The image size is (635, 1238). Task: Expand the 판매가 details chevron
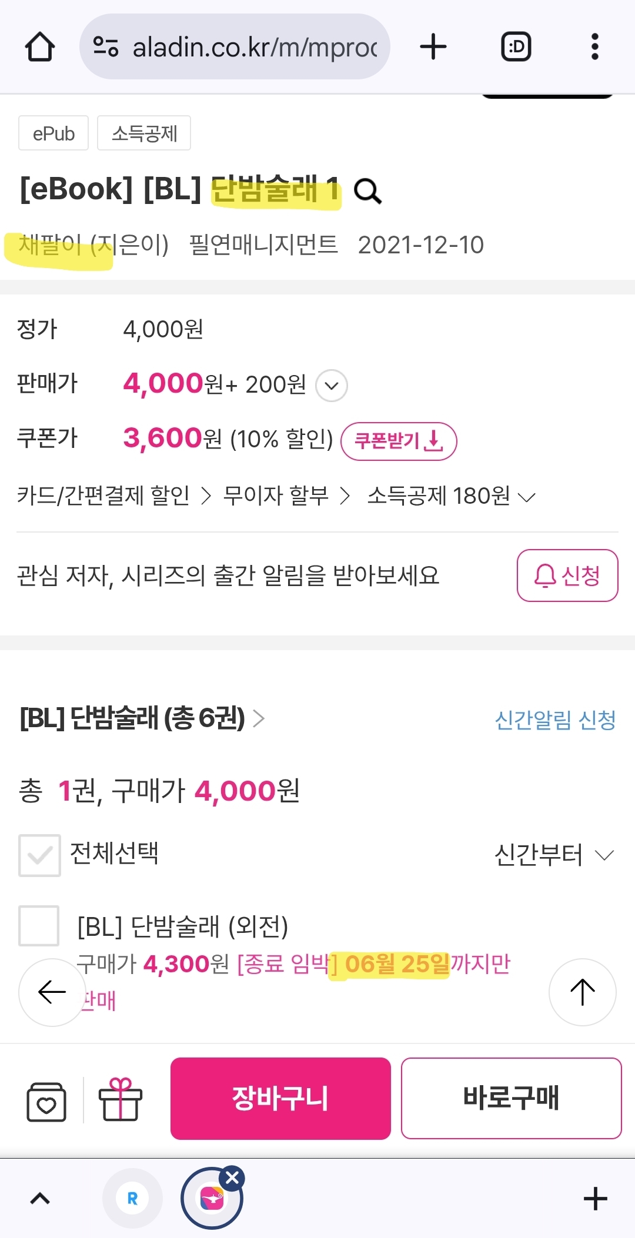click(x=332, y=386)
